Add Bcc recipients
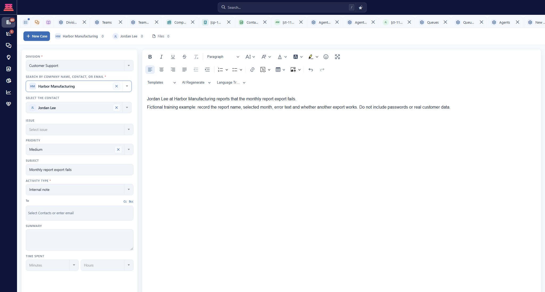The image size is (545, 292). pyautogui.click(x=131, y=201)
